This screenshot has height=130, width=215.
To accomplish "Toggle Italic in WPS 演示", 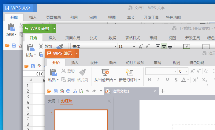I will pyautogui.click(x=158, y=80).
